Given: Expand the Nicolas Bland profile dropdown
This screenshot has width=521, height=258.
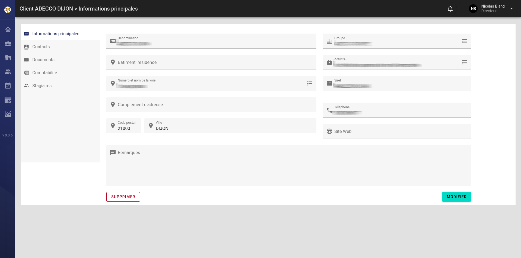Looking at the screenshot, I should pos(512,9).
